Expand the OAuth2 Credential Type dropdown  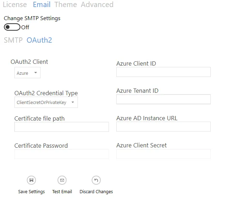(46, 102)
